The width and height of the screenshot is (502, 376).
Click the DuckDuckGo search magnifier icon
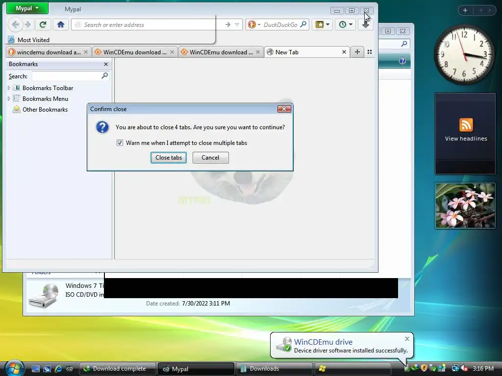pyautogui.click(x=303, y=24)
